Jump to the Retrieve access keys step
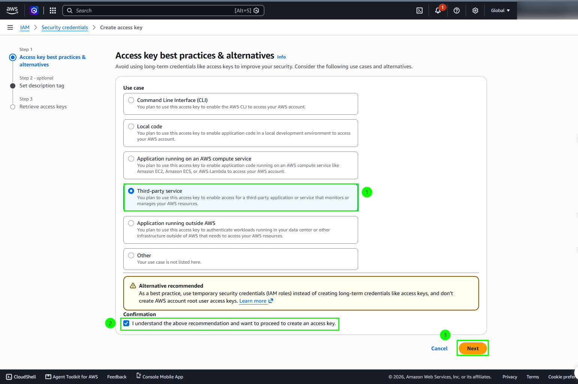Image resolution: width=578 pixels, height=384 pixels. point(43,106)
